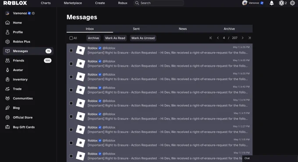
Task: Open the message received at 1:10 PM
Action: [x=160, y=156]
